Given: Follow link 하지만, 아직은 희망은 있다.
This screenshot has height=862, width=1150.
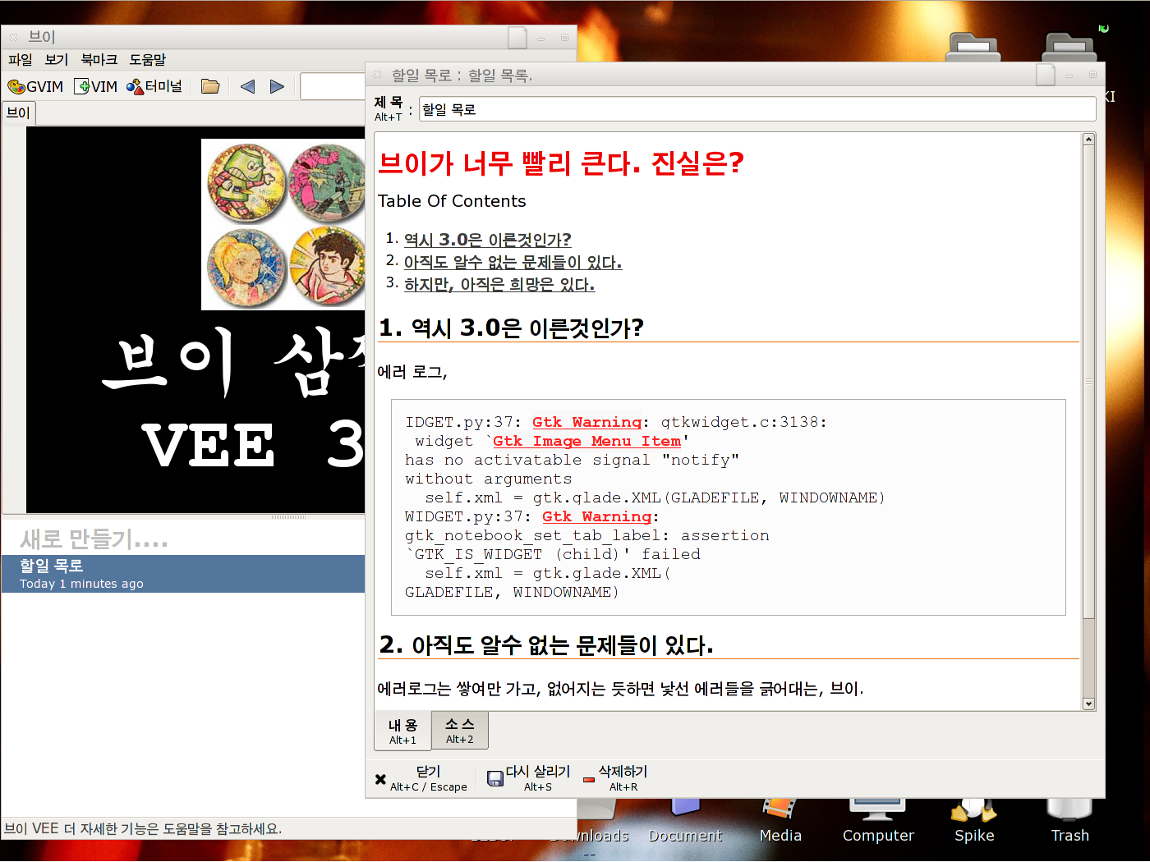Looking at the screenshot, I should tap(499, 284).
